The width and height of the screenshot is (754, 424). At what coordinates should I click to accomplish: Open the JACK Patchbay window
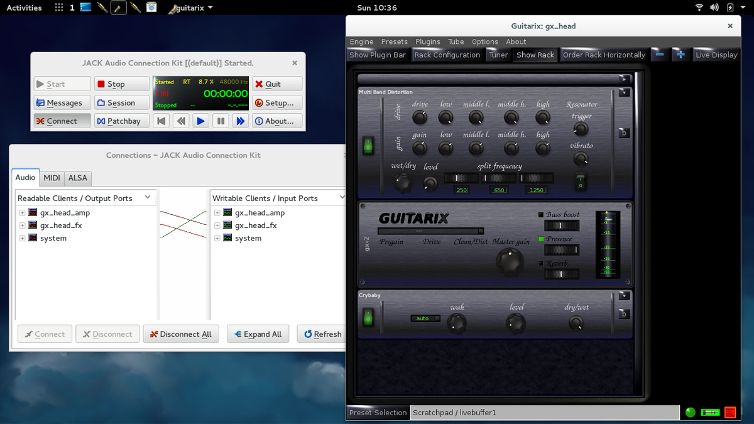(x=122, y=121)
